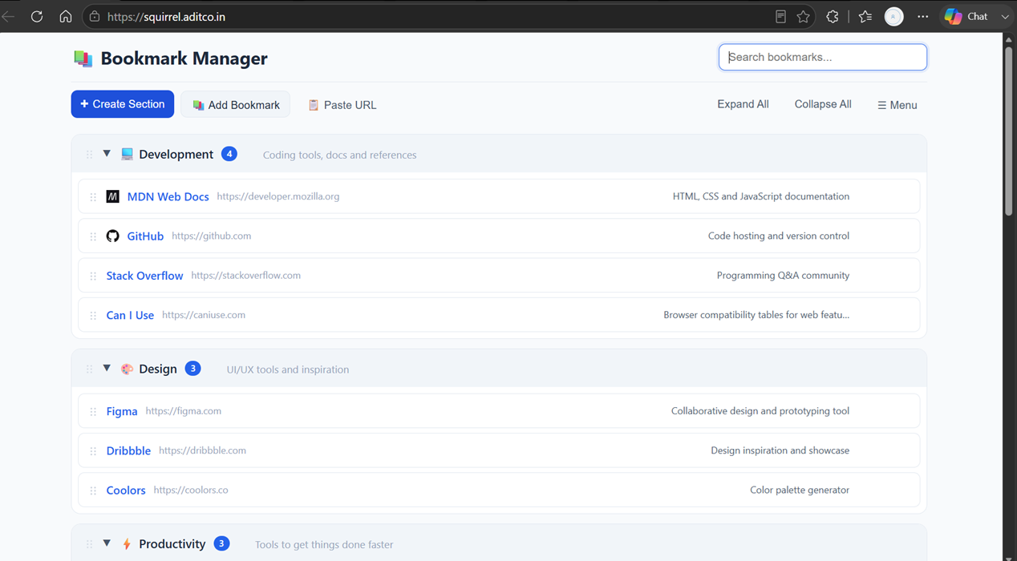This screenshot has height=561, width=1017.
Task: Click the browser address bar URL
Action: coord(166,16)
